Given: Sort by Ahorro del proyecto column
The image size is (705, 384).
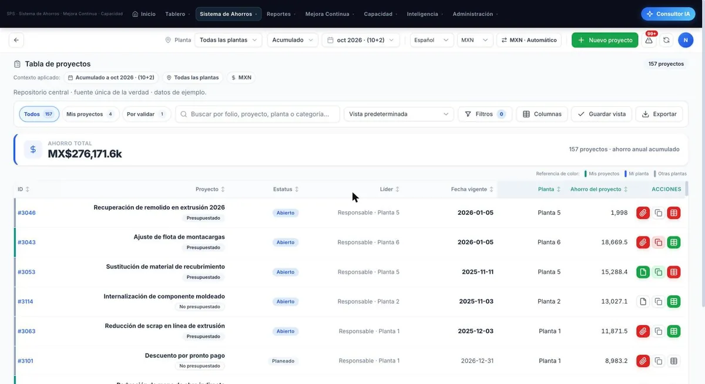Looking at the screenshot, I should click(599, 189).
